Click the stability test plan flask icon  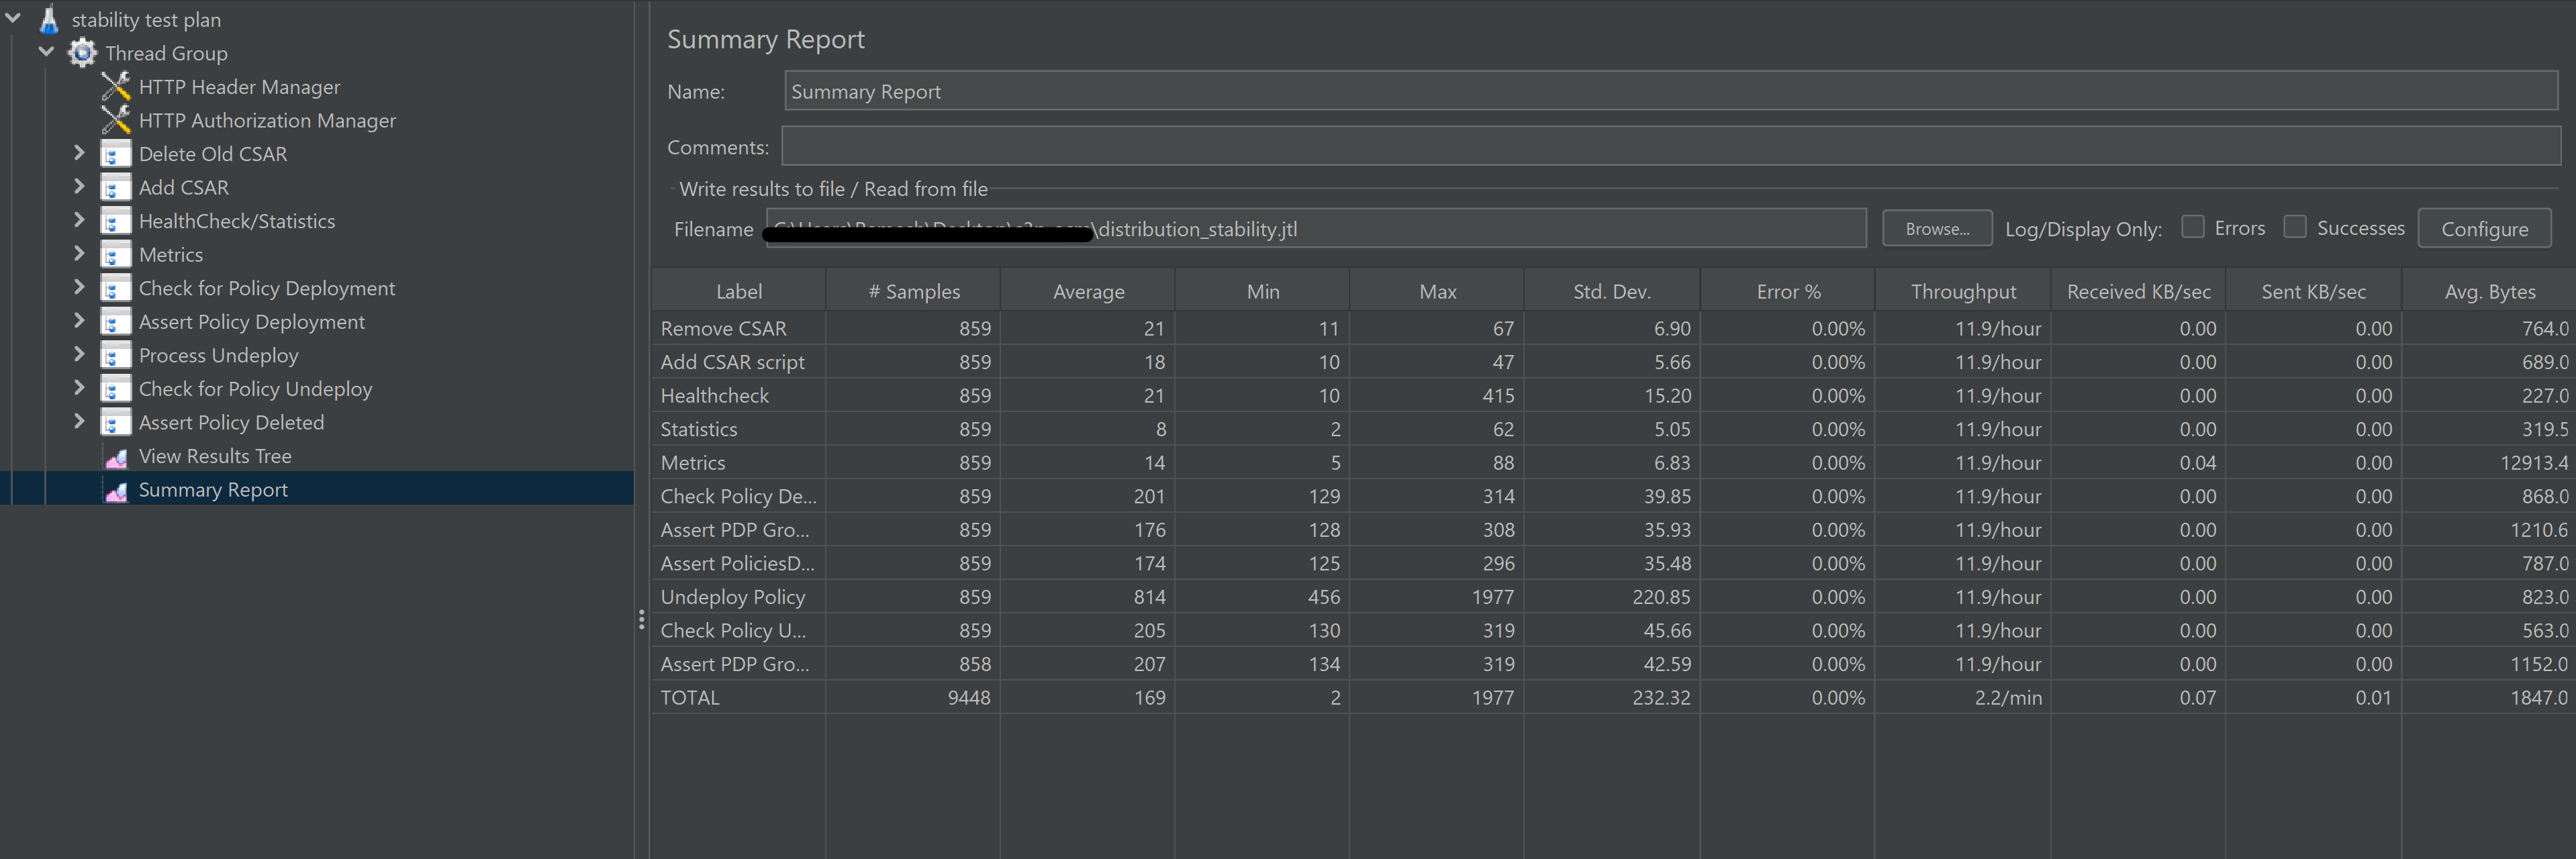click(x=49, y=19)
